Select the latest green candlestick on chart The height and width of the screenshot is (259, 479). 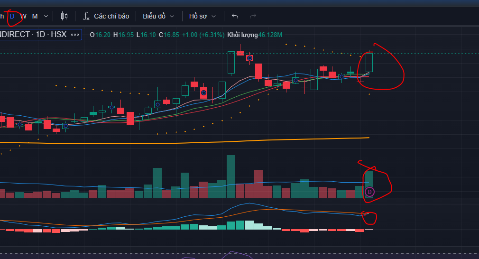coord(369,62)
